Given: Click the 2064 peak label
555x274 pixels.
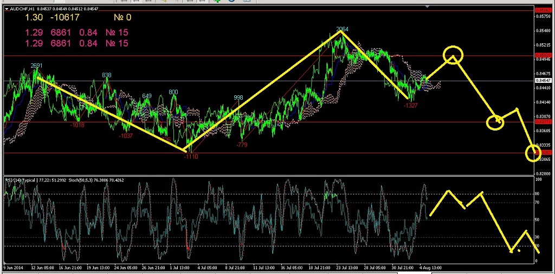Looking at the screenshot, I should click(342, 29).
